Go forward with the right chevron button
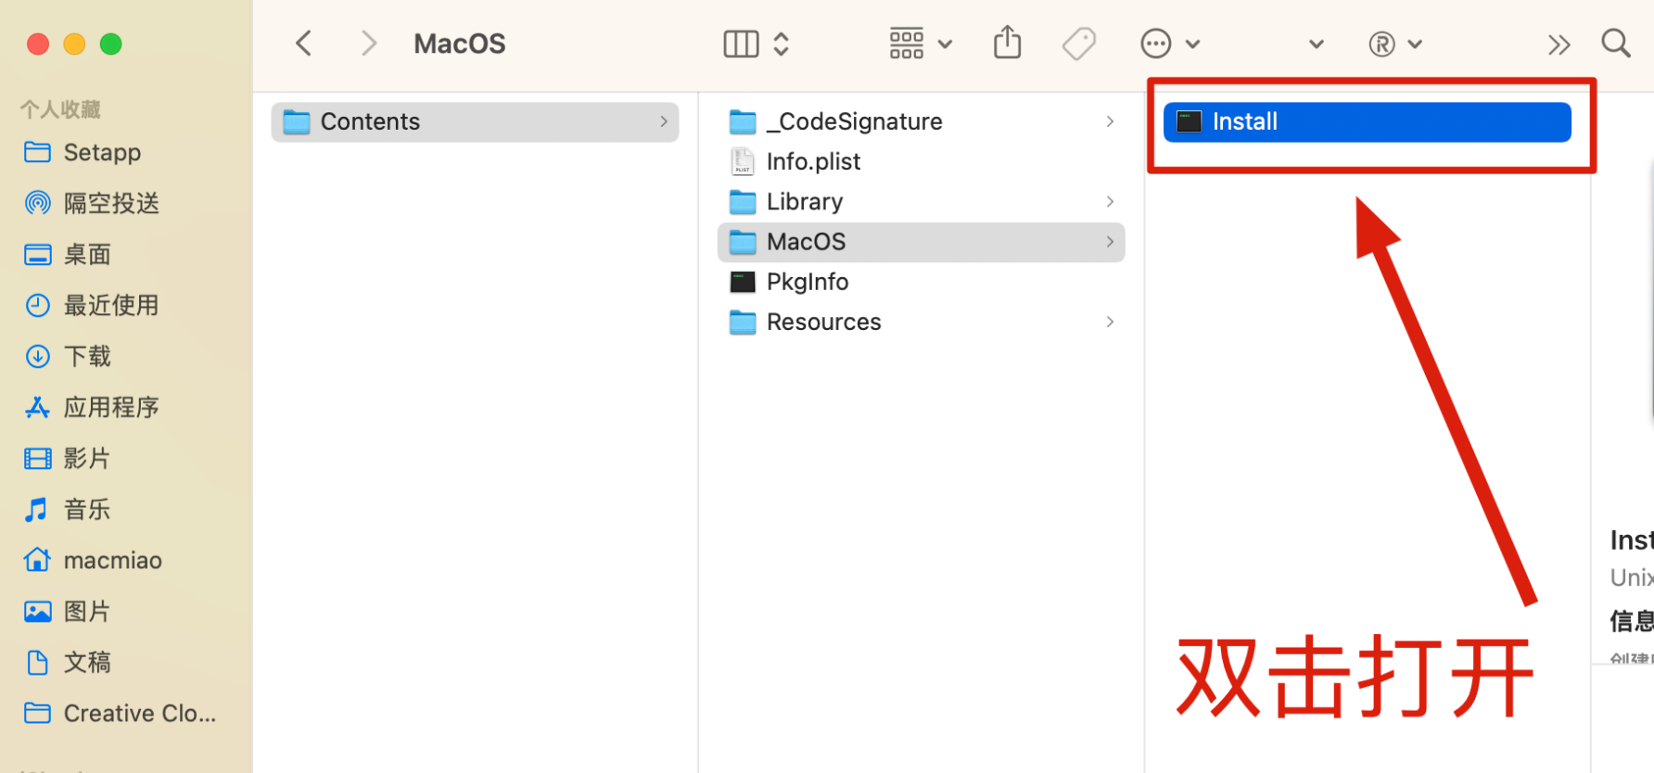The image size is (1654, 773). (368, 44)
